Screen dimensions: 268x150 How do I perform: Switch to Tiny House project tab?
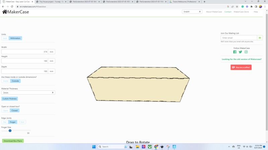point(51,2)
